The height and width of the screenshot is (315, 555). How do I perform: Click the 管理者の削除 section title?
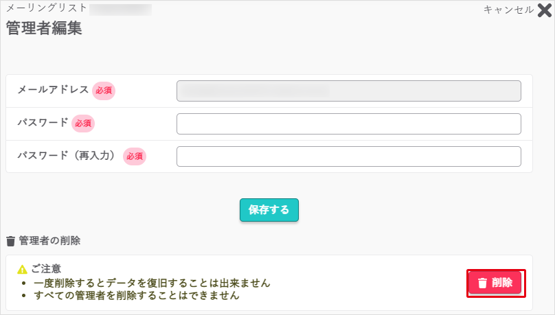click(x=49, y=241)
